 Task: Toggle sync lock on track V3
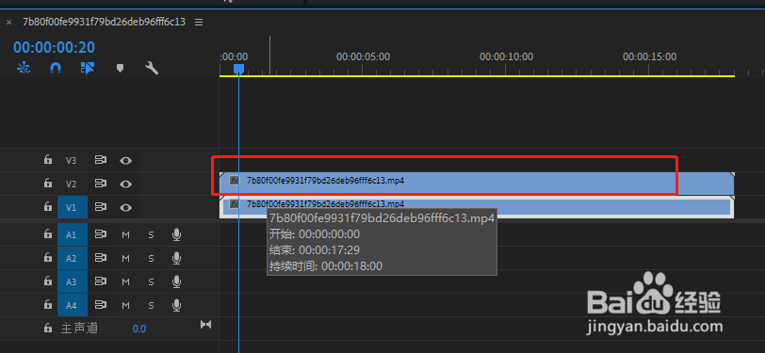tap(101, 160)
